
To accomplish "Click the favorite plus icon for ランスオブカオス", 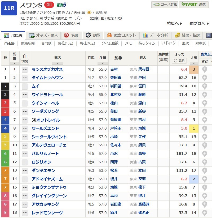I will 205,70.
